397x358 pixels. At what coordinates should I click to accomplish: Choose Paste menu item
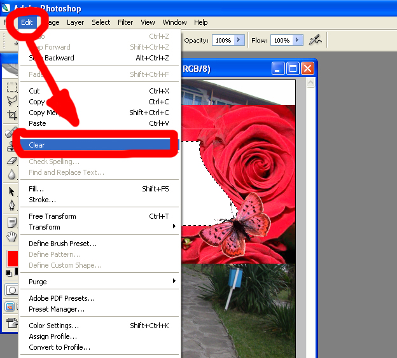click(x=99, y=123)
